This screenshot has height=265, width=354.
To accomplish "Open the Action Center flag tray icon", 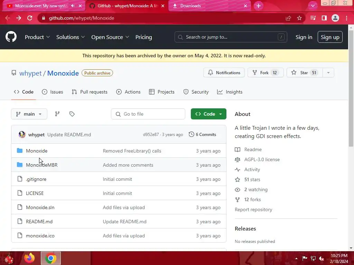I will point(305,258).
